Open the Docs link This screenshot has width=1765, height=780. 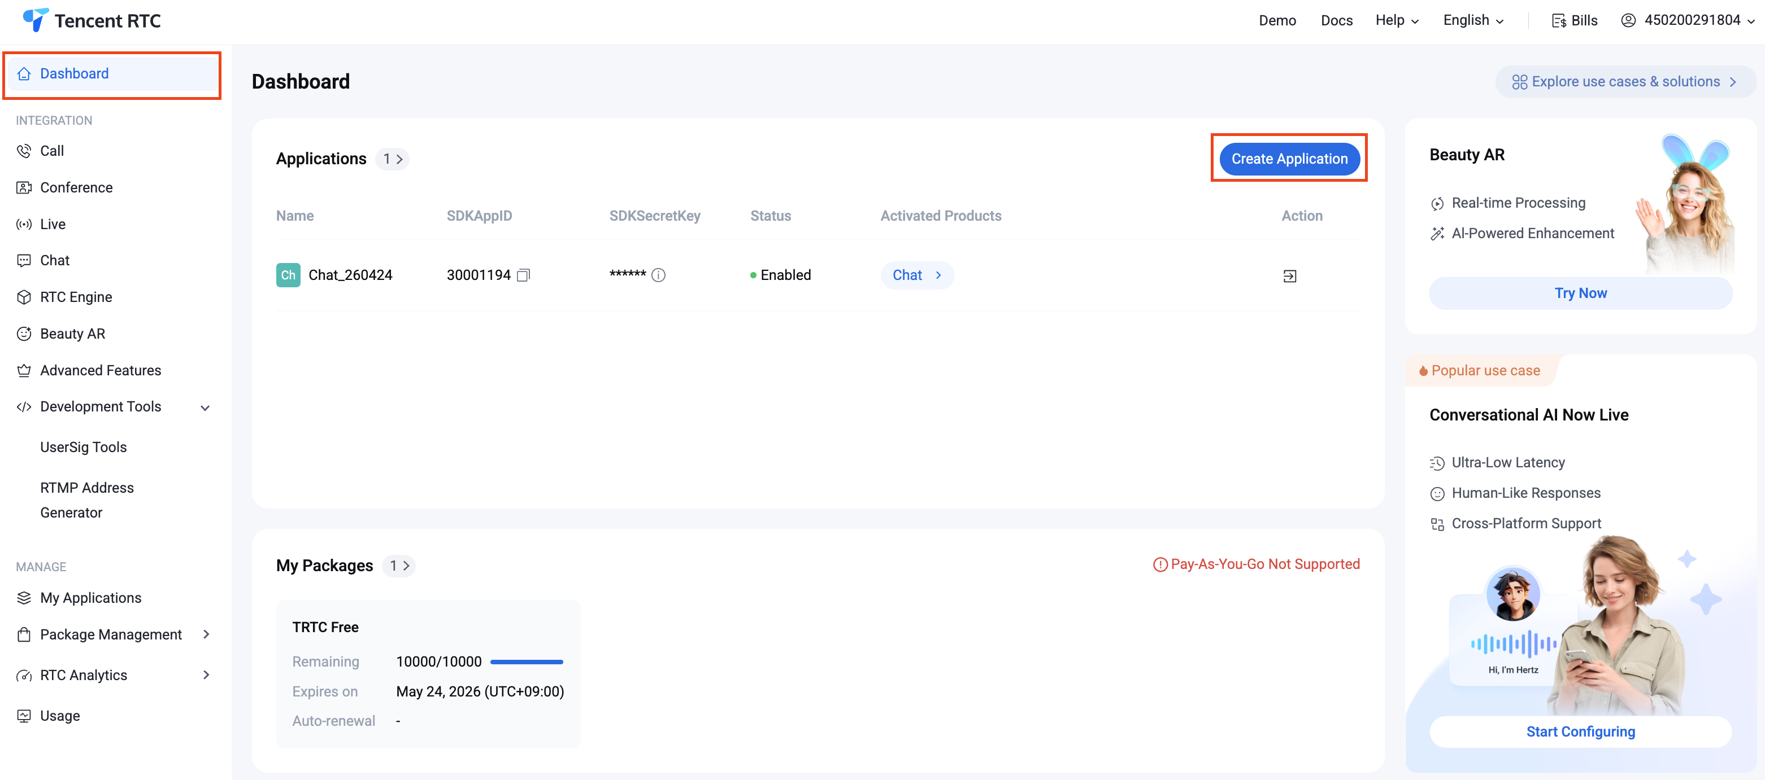pyautogui.click(x=1336, y=20)
